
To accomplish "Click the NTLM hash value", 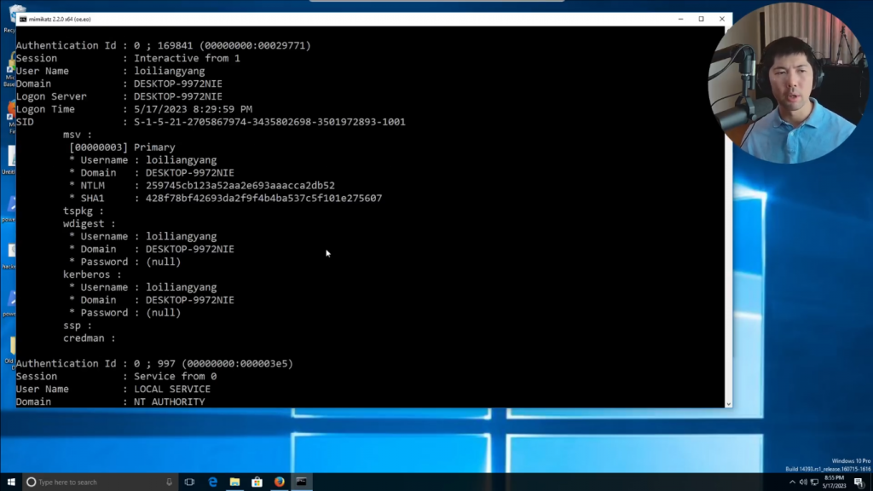I will [x=240, y=185].
